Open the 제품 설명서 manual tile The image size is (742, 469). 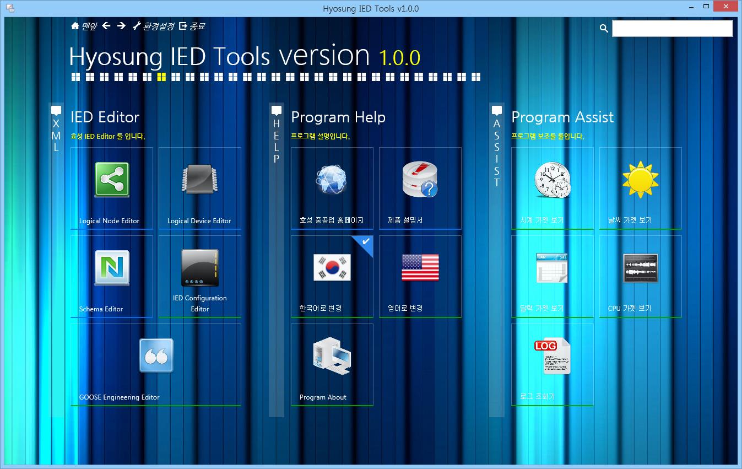pyautogui.click(x=420, y=188)
